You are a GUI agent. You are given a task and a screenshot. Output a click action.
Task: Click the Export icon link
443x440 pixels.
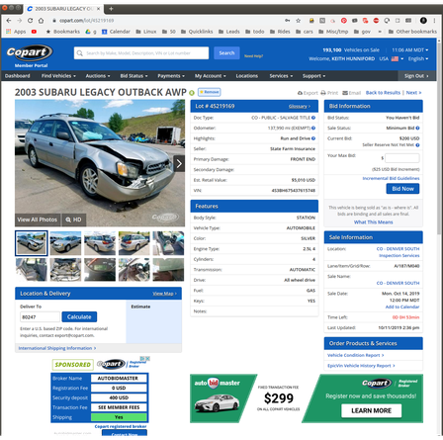pyautogui.click(x=308, y=93)
